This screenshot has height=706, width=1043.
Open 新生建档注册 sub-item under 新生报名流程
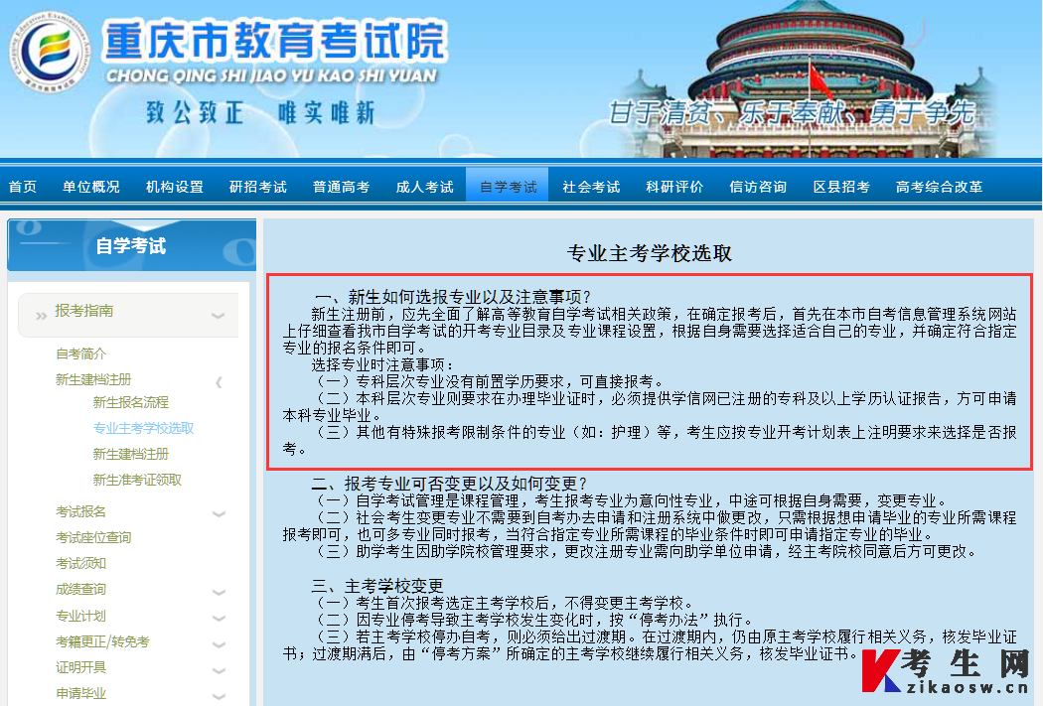[x=131, y=454]
